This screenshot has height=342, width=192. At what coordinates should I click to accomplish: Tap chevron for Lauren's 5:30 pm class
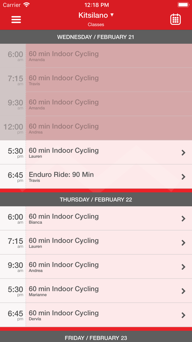pos(183,153)
